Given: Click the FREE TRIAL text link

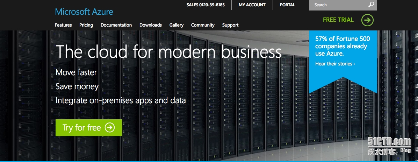Looking at the screenshot, I should tap(338, 20).
